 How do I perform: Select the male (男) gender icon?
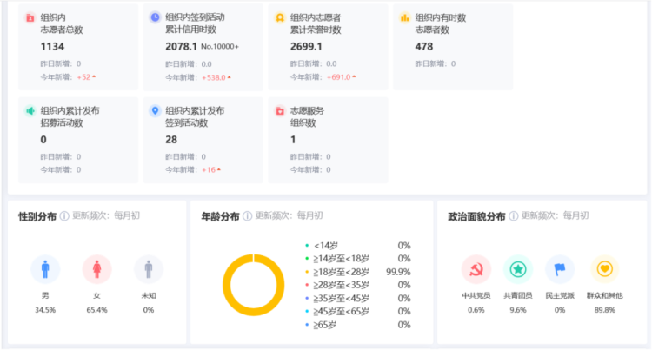click(x=45, y=270)
